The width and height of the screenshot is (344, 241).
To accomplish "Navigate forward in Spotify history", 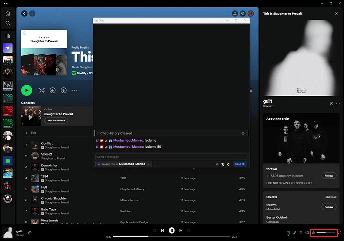I will coord(32,13).
